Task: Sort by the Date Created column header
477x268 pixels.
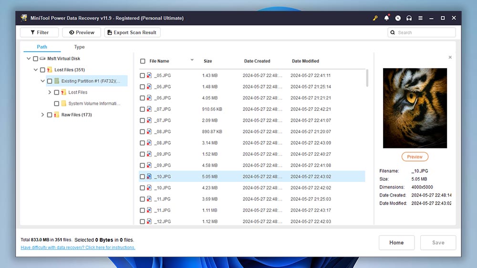Action: tap(257, 61)
